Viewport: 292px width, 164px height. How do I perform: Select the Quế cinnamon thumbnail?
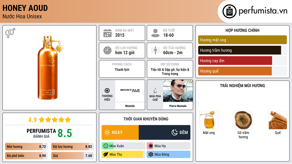(x=278, y=120)
